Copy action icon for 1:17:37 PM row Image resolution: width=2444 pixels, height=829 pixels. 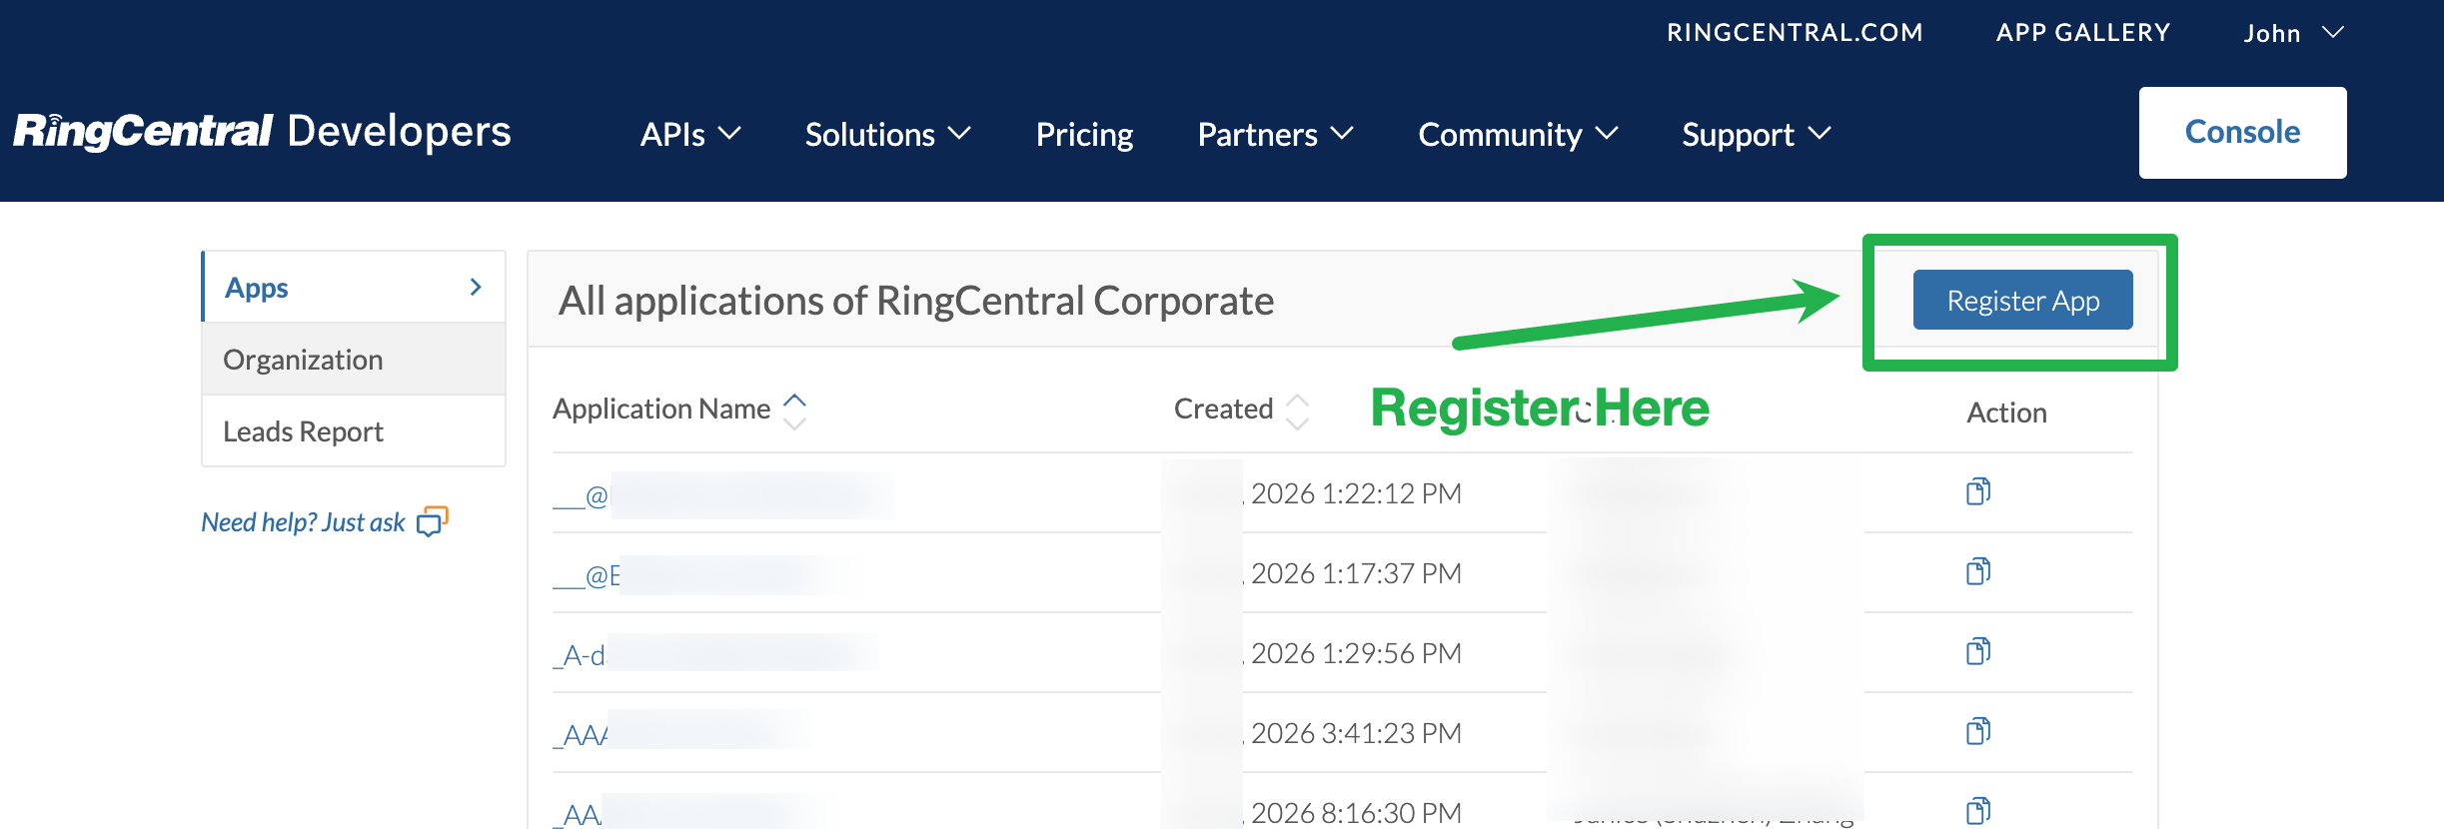[x=1978, y=571]
